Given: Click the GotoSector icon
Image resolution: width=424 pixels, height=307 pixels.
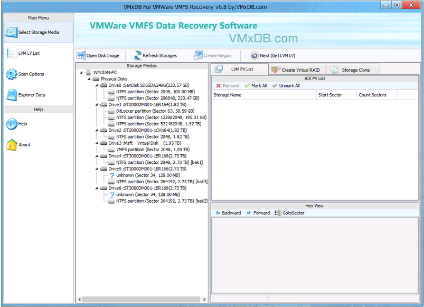Looking at the screenshot, I should point(278,213).
